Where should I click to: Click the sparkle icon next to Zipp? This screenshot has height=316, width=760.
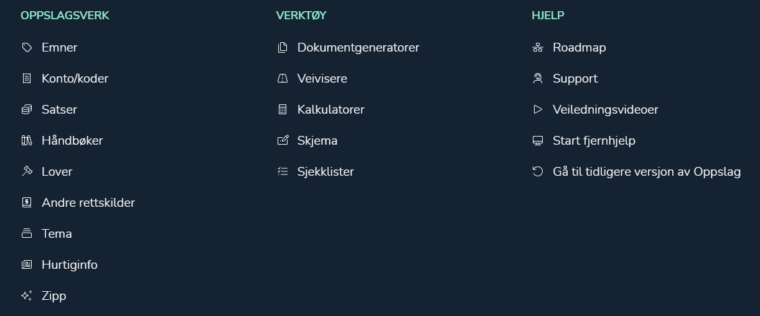tap(27, 296)
